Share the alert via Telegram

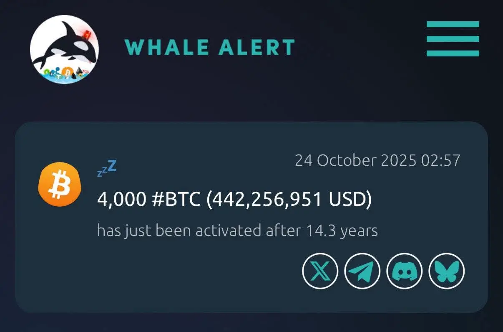pos(362,271)
